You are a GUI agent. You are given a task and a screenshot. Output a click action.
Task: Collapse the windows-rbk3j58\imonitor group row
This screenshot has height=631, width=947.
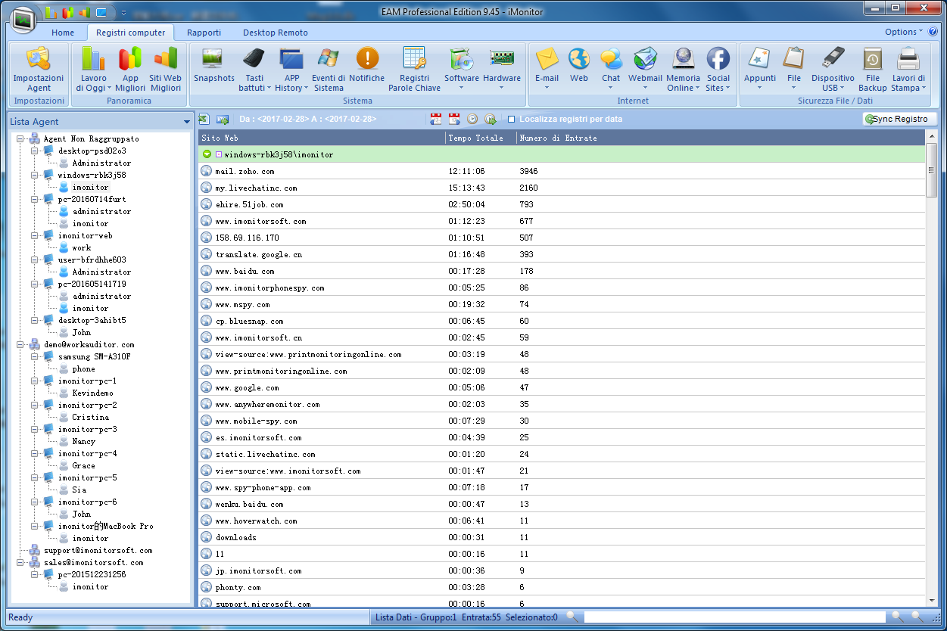point(207,154)
